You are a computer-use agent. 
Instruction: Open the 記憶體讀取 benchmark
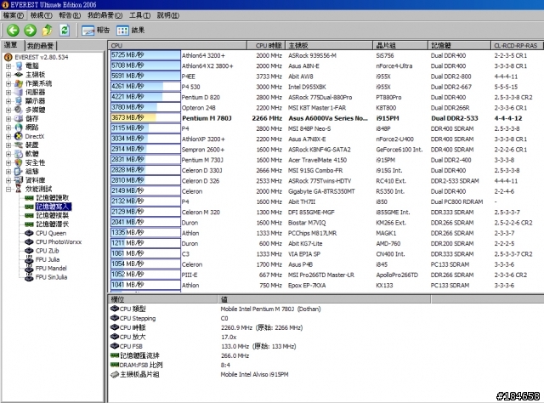click(52, 198)
